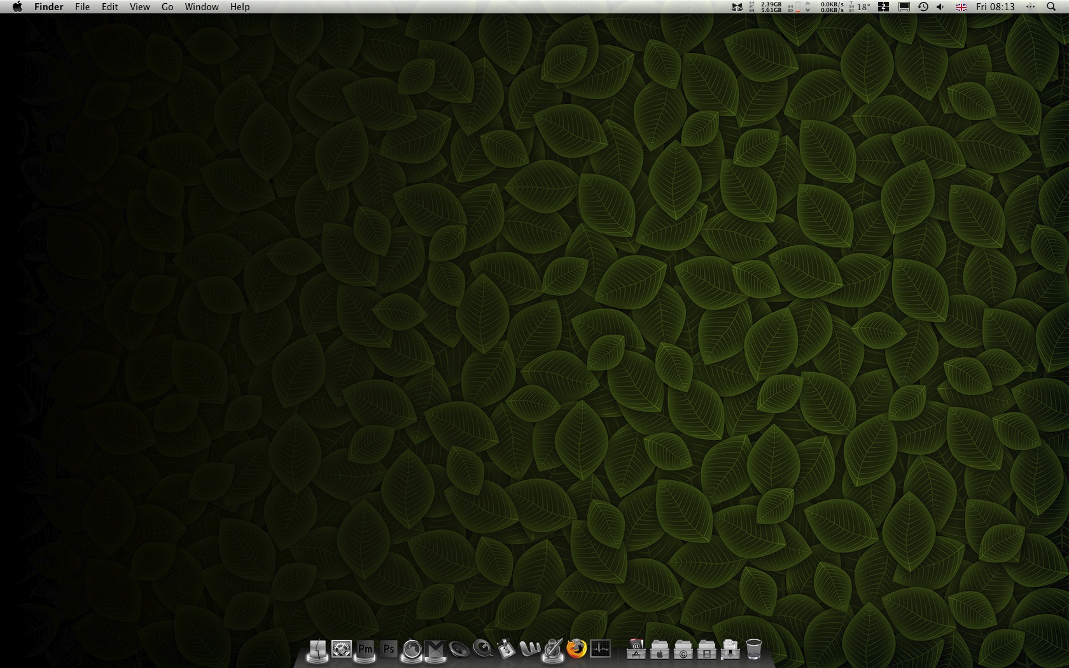The image size is (1069, 668).
Task: Open the Transmit truck icon in dock
Action: [x=506, y=649]
